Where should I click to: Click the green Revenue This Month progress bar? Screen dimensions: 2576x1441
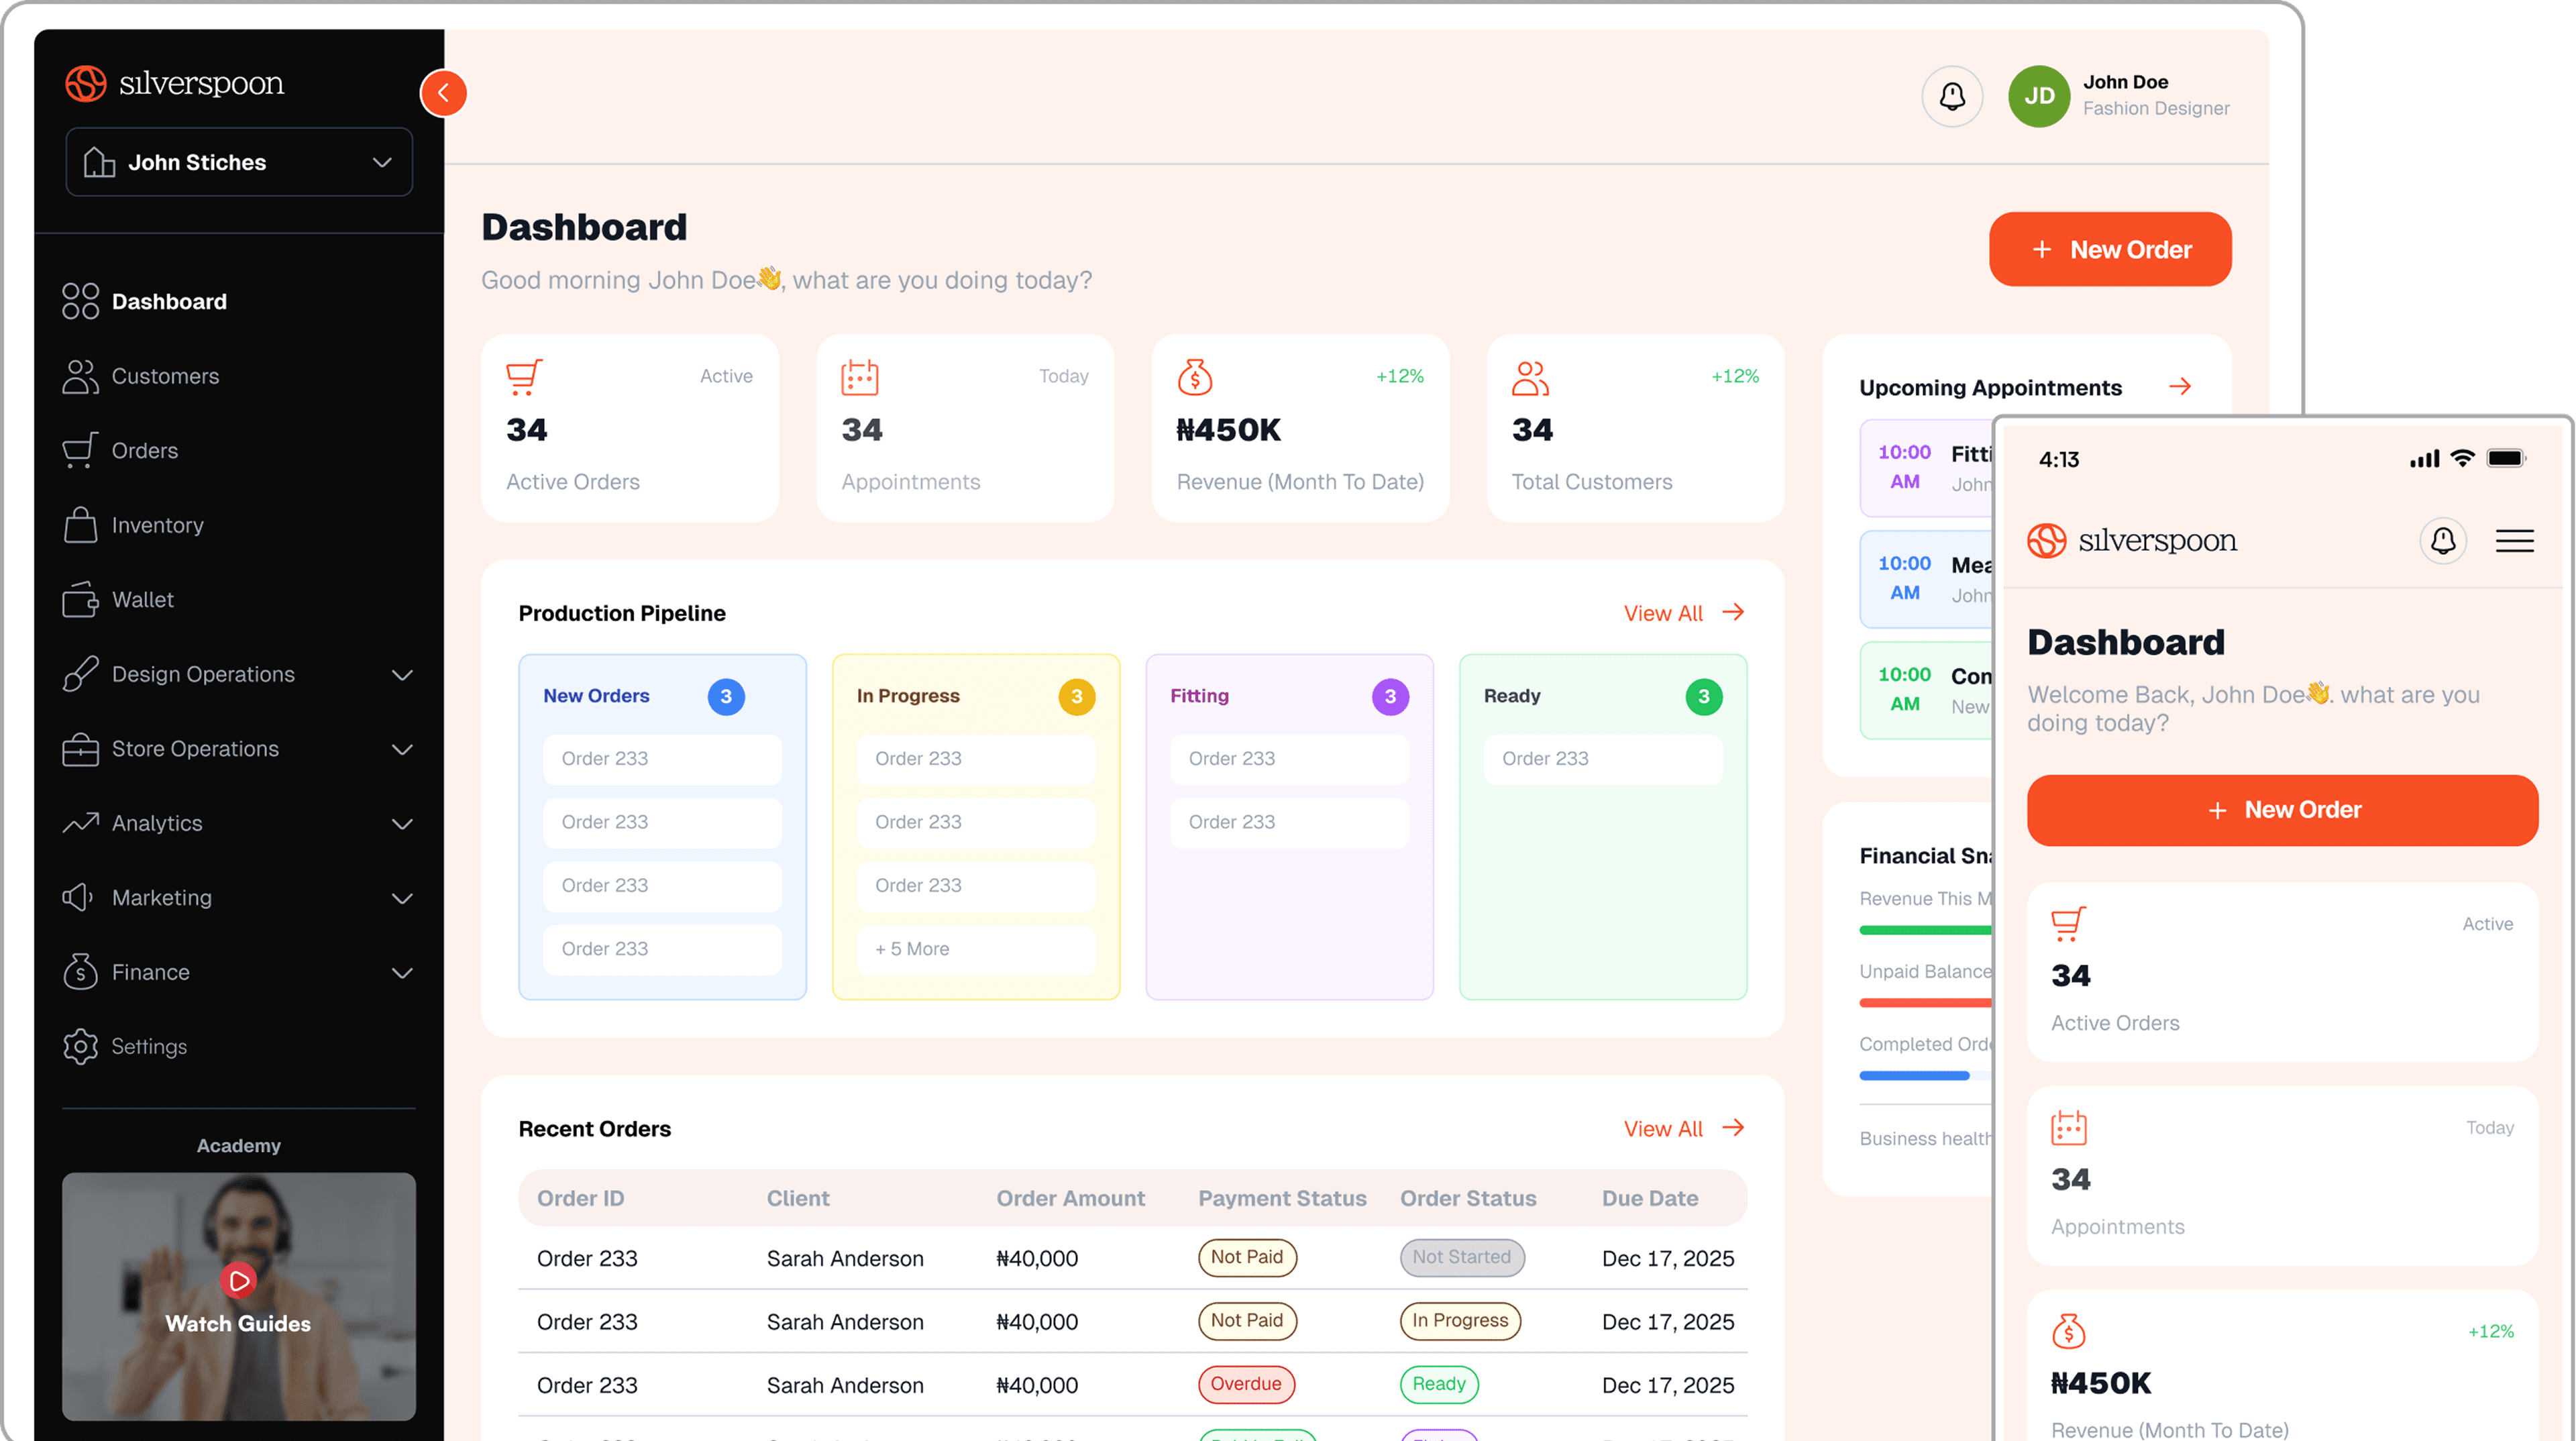(1926, 930)
